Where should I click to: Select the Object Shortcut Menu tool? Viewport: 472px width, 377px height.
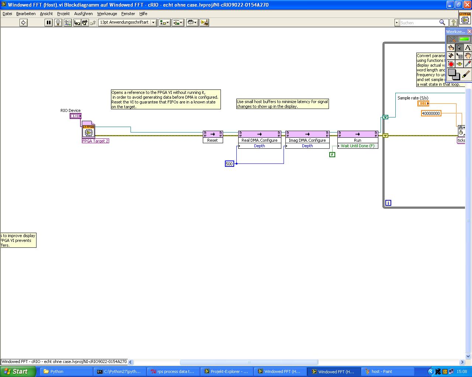(459, 56)
